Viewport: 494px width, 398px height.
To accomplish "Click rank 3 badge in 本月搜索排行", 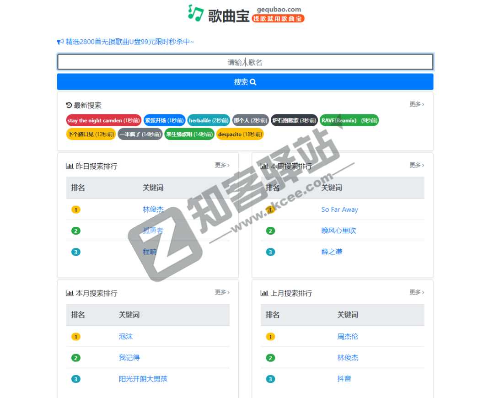I will coord(76,379).
